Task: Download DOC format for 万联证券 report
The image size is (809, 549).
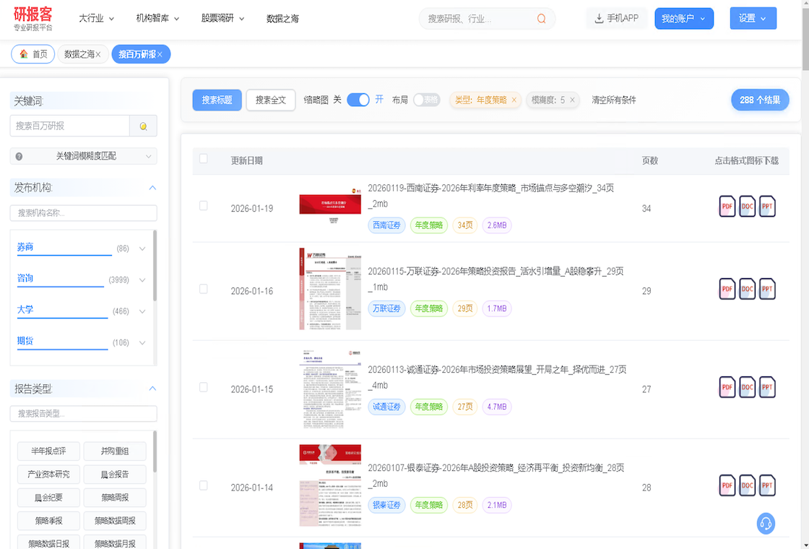Action: coord(747,289)
